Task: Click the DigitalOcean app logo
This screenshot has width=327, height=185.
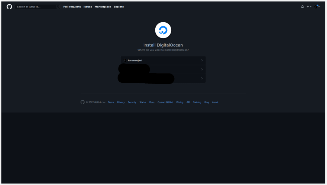Action: 163,30
